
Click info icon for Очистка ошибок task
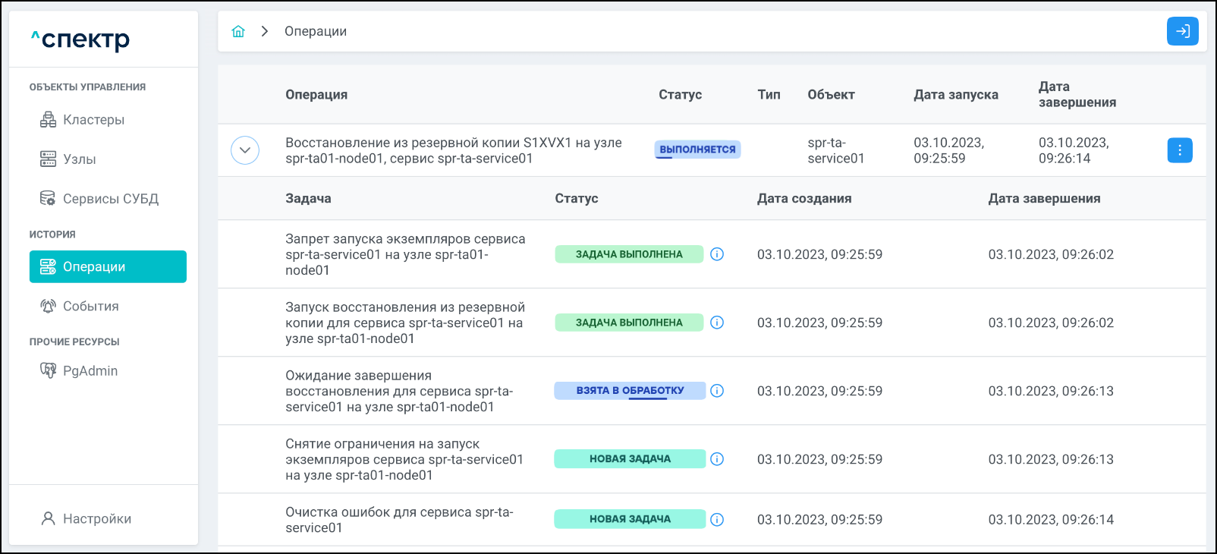pyautogui.click(x=717, y=520)
